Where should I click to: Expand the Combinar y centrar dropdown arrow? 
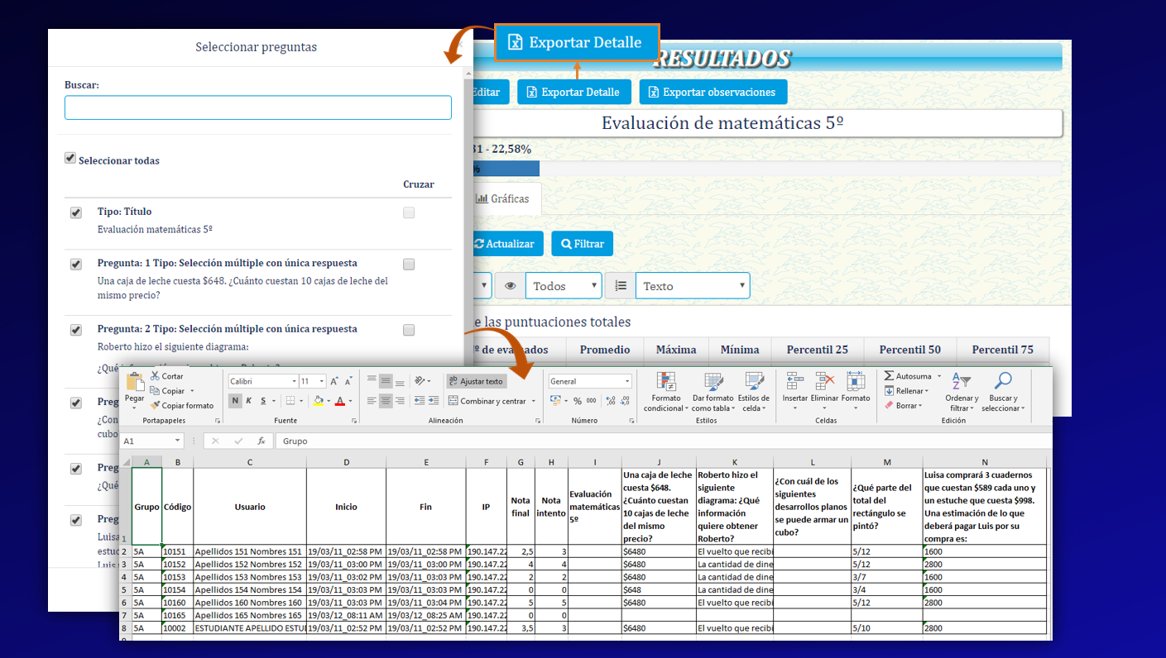click(534, 401)
